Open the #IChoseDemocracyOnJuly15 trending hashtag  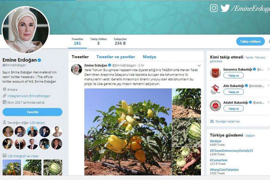point(231,150)
